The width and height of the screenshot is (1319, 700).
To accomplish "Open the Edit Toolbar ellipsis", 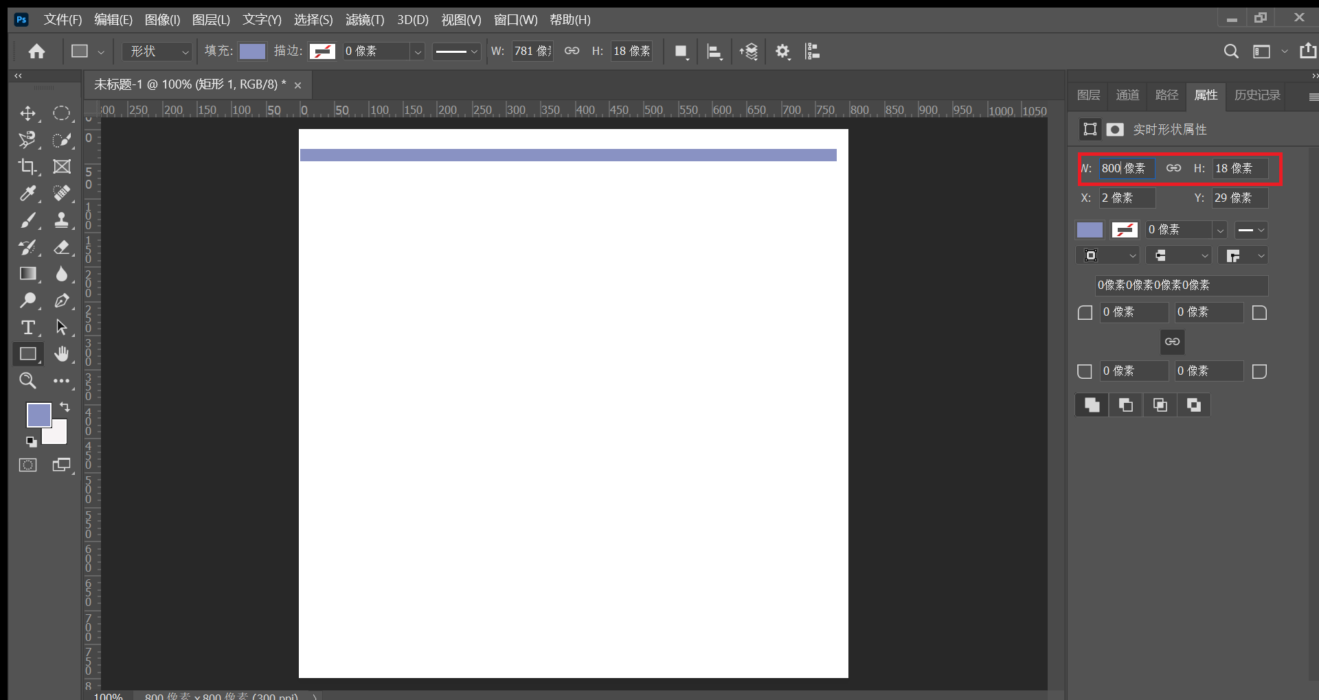I will (62, 381).
